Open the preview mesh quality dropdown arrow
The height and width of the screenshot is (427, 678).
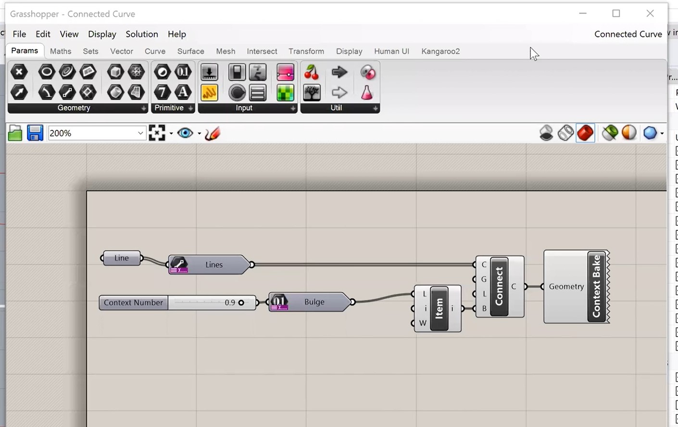pyautogui.click(x=662, y=134)
